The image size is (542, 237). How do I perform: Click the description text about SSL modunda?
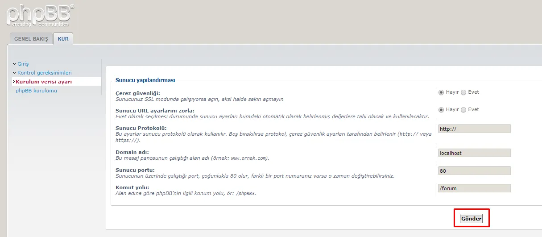tap(199, 99)
